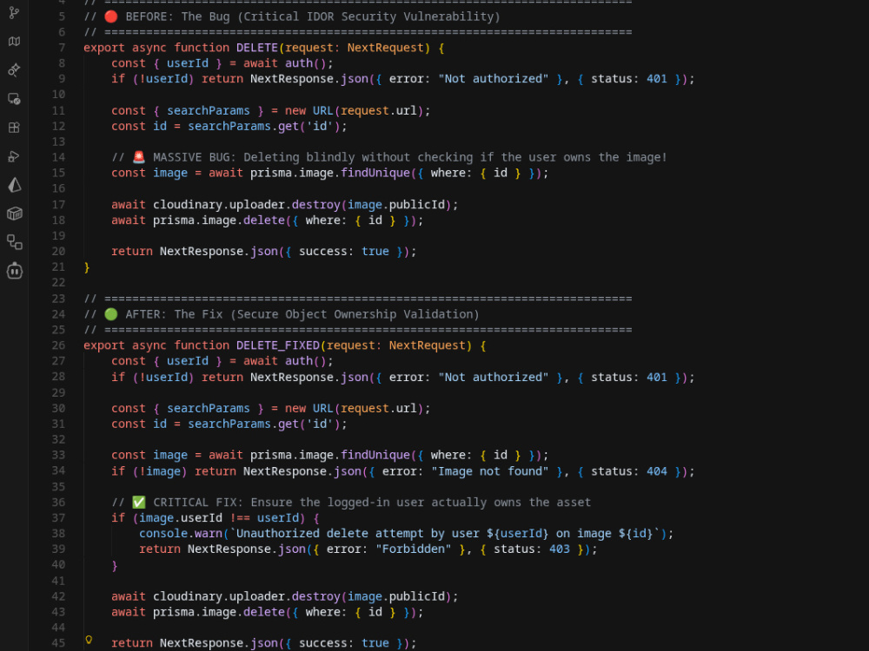Click the "Forbidden" string on line 39

[414, 549]
